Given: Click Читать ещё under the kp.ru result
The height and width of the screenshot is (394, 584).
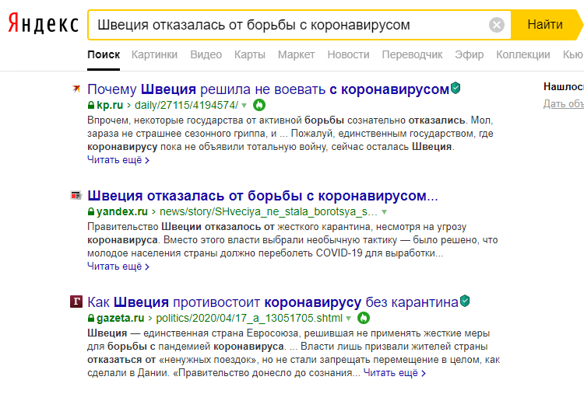Looking at the screenshot, I should [118, 160].
